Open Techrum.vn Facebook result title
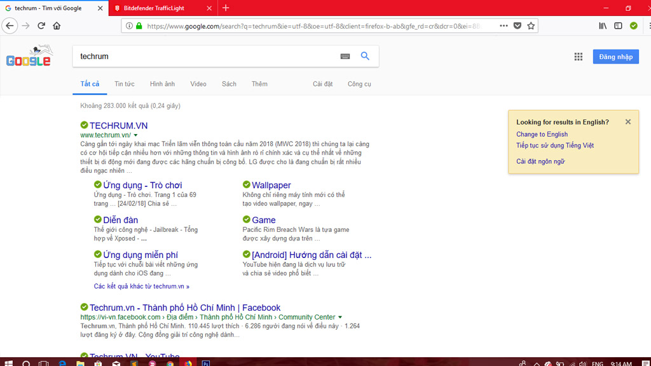This screenshot has height=366, width=651. click(x=185, y=308)
